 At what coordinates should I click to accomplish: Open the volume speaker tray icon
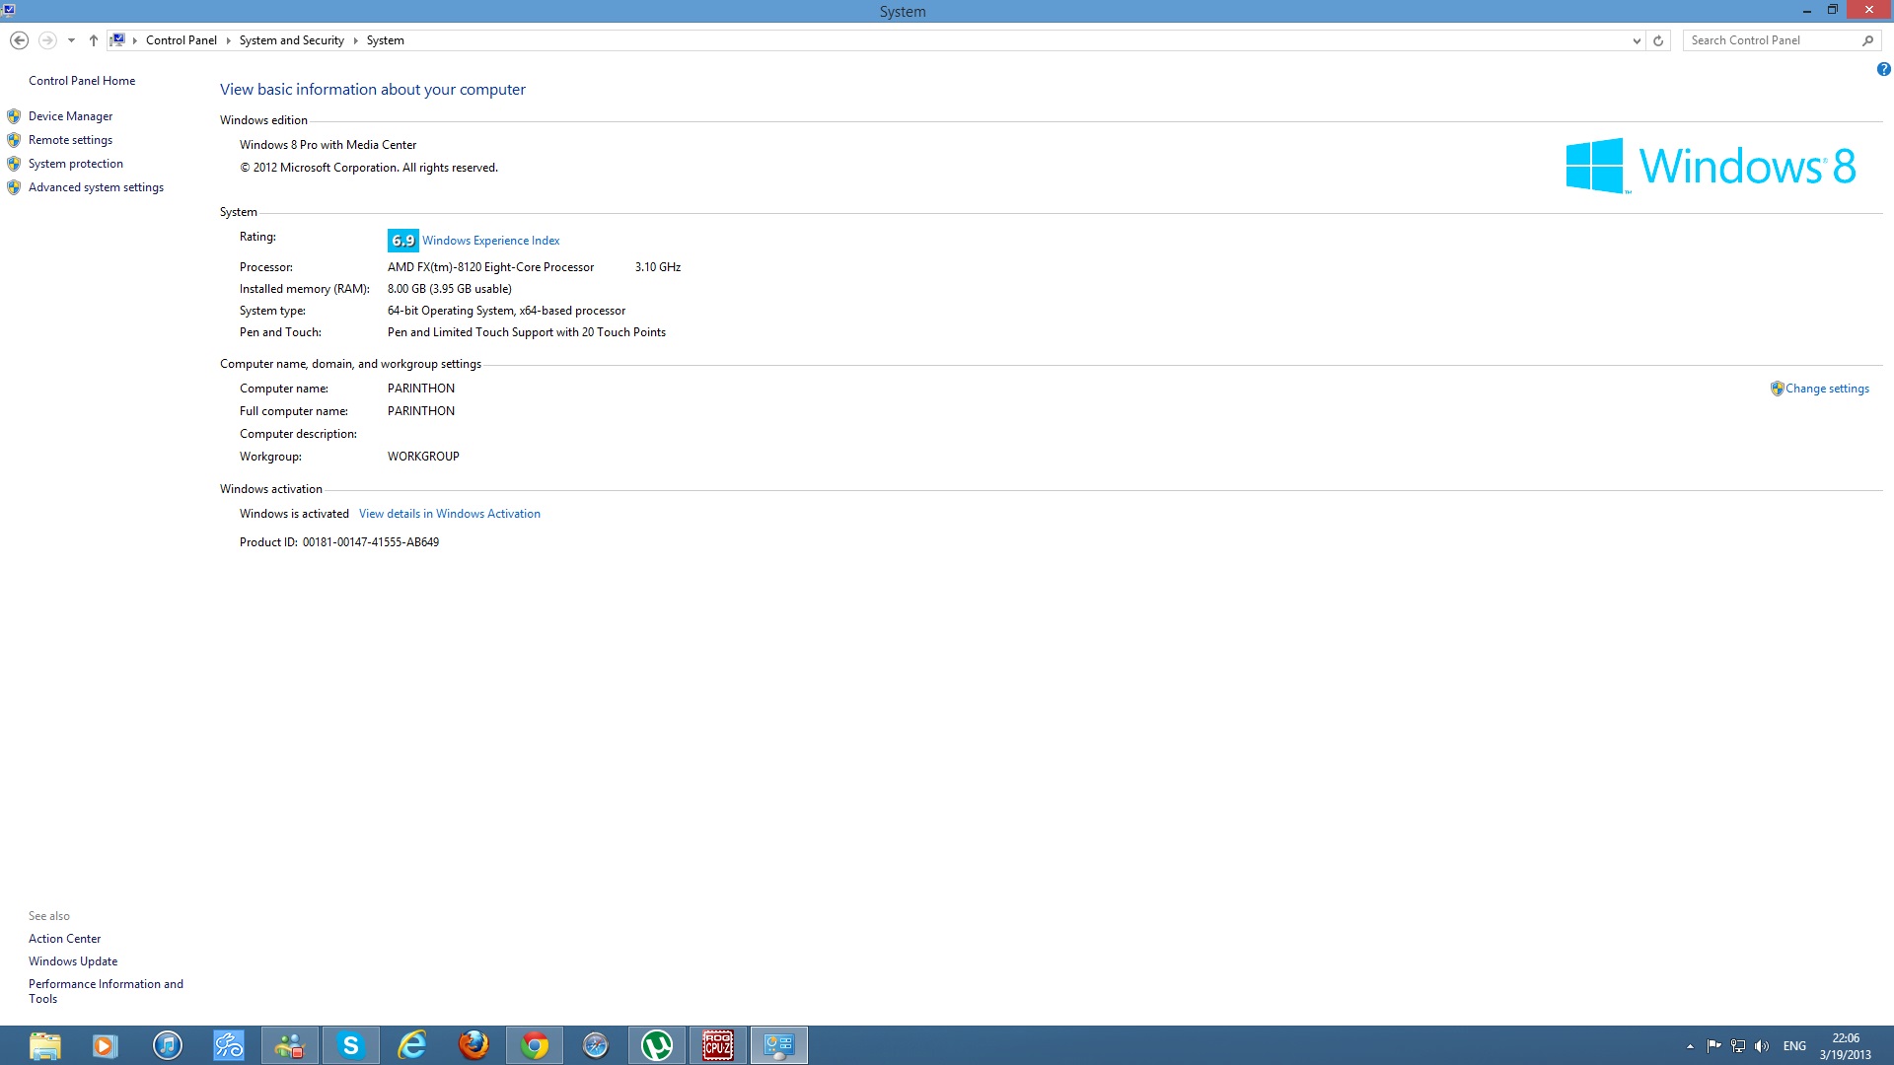[x=1762, y=1046]
